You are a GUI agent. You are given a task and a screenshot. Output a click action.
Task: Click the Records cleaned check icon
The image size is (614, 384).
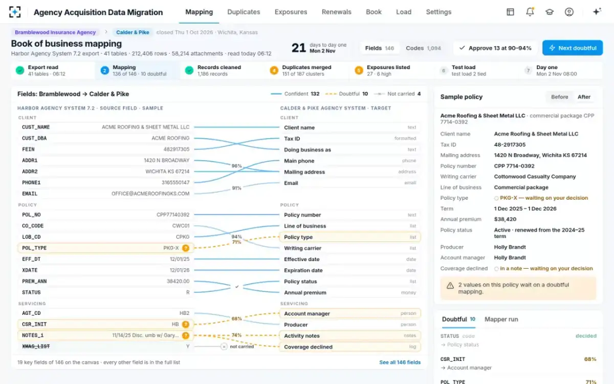tap(189, 70)
